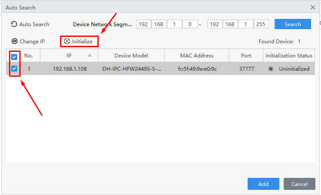Click start IP last octet field 0
Screen dimensions: 321x195
tap(190, 24)
